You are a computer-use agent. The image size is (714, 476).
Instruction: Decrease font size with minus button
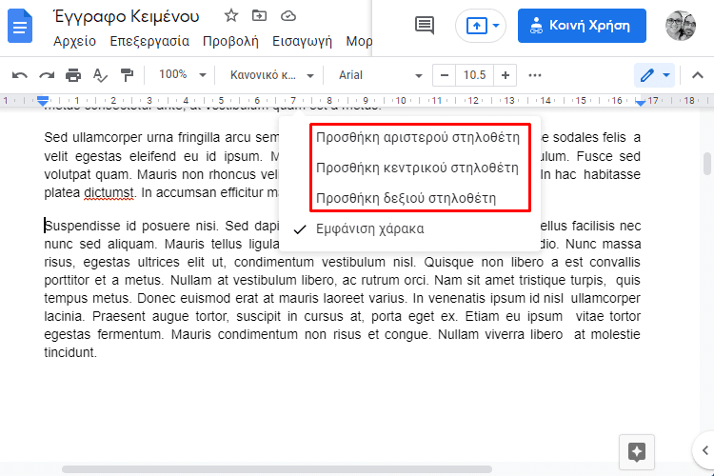click(x=445, y=75)
